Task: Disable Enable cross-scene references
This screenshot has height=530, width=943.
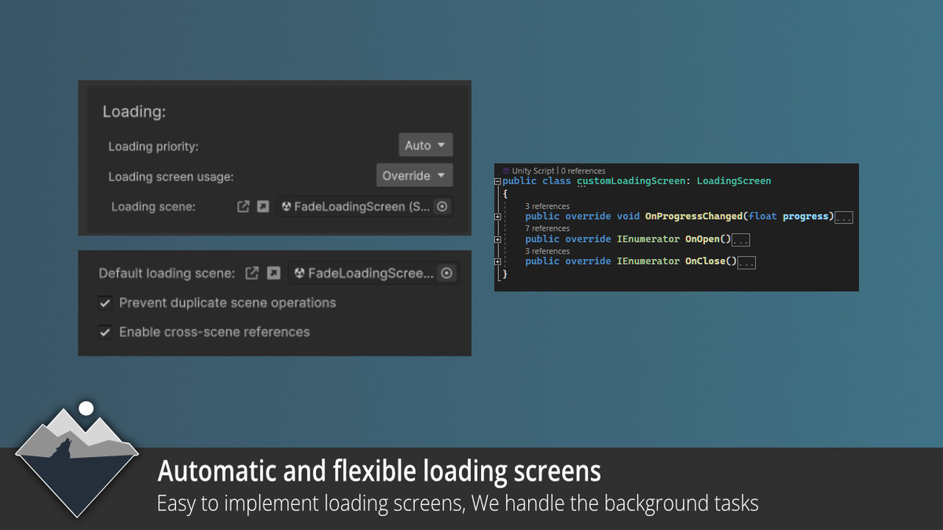Action: (105, 331)
